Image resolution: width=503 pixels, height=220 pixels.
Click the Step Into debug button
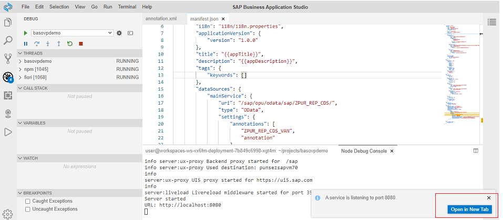(x=47, y=44)
